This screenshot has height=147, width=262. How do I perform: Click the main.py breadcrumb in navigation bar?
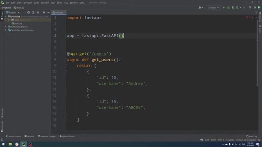click(19, 8)
